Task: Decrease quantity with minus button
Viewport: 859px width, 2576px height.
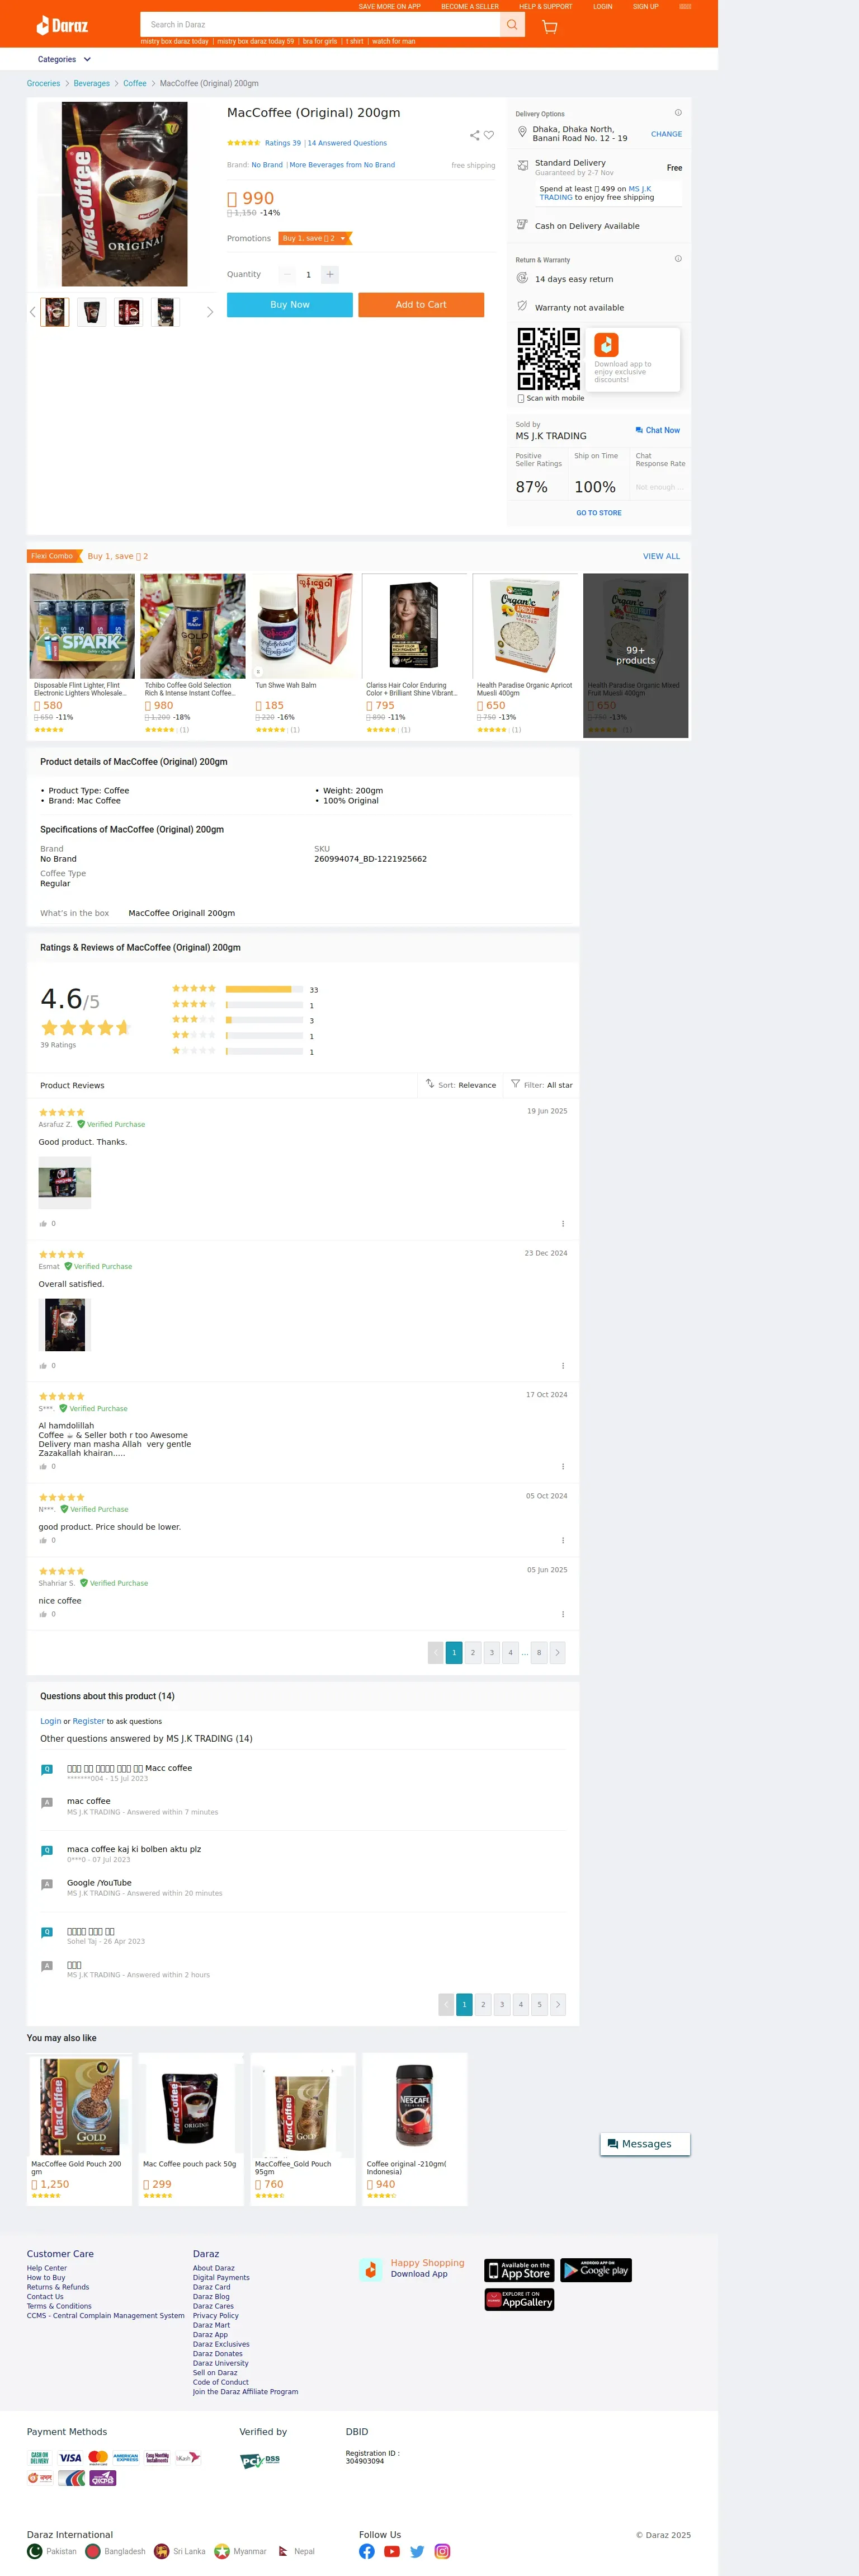Action: 287,274
